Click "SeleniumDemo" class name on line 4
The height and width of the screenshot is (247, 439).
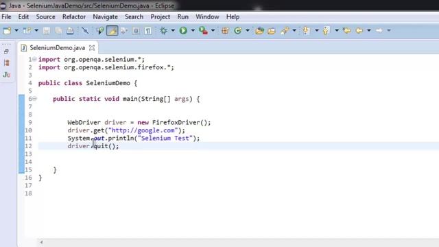(x=108, y=83)
